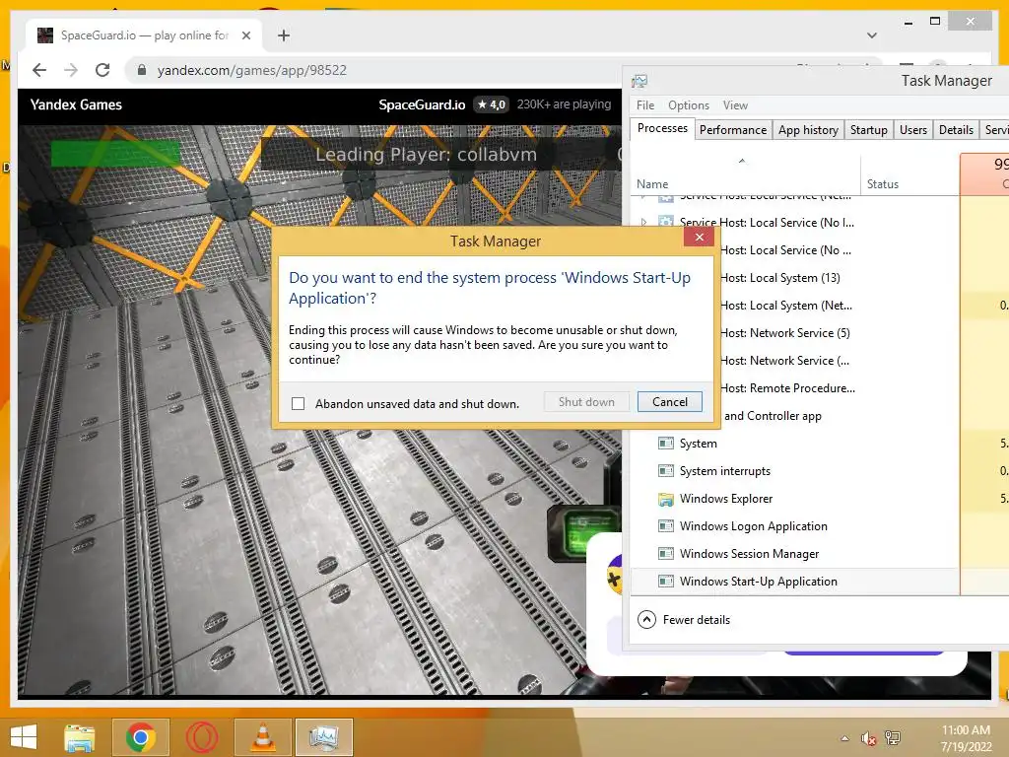Open Chrome tab search dropdown arrow
Screen dimensions: 1009x757
pos(872,35)
